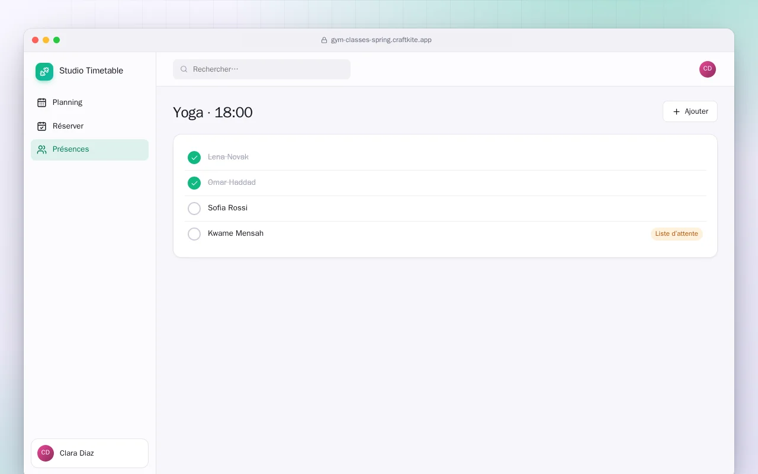The height and width of the screenshot is (474, 758).
Task: Click the Présences people icon
Action: (41, 150)
